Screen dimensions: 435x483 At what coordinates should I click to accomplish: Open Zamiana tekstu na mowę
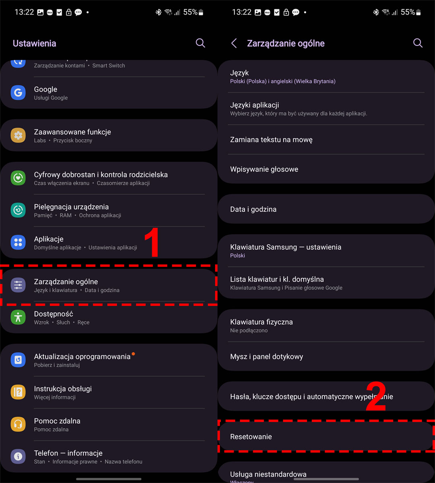pyautogui.click(x=326, y=140)
